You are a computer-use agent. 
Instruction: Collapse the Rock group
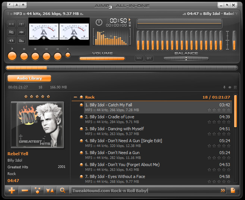(x=75, y=97)
